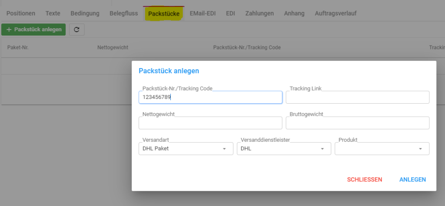Open the Auftragsverlauf tab
Screen dimensions: 445x206
[x=335, y=13]
